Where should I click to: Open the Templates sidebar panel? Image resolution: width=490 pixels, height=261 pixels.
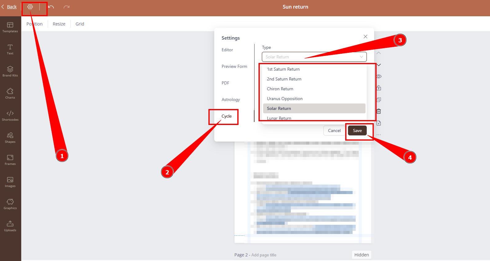coord(10,27)
